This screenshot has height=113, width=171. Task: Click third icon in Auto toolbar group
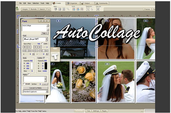tap(82, 9)
